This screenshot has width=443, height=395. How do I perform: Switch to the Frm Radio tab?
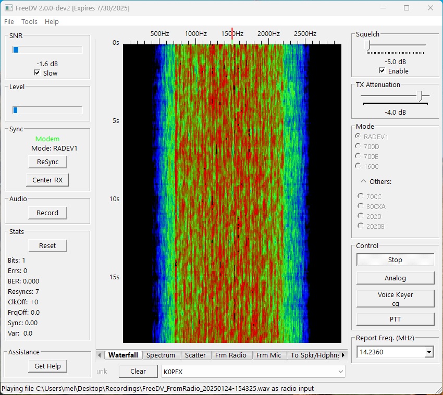(231, 355)
